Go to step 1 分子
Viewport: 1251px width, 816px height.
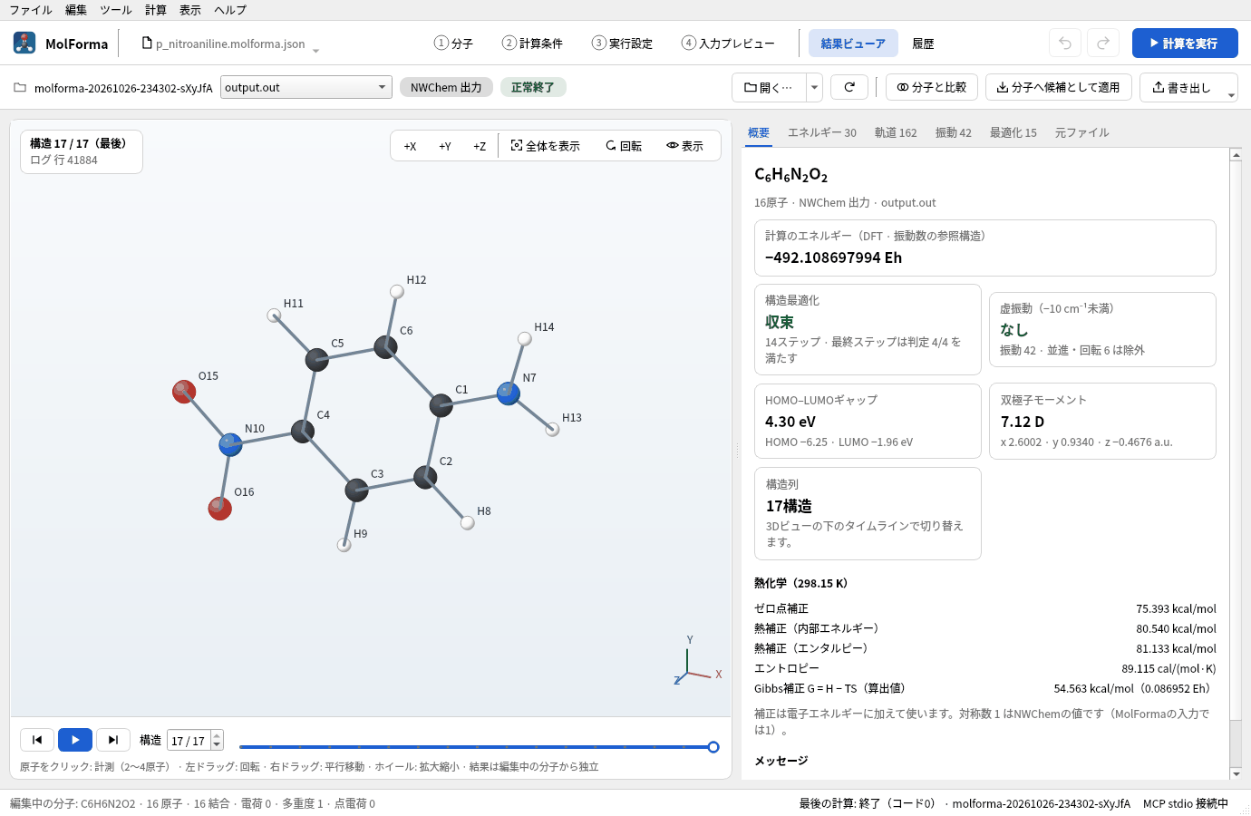(x=453, y=44)
